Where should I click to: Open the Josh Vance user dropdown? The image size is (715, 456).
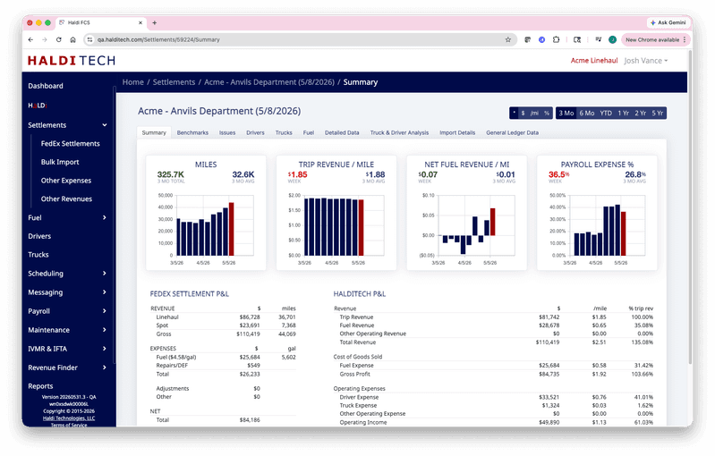646,61
